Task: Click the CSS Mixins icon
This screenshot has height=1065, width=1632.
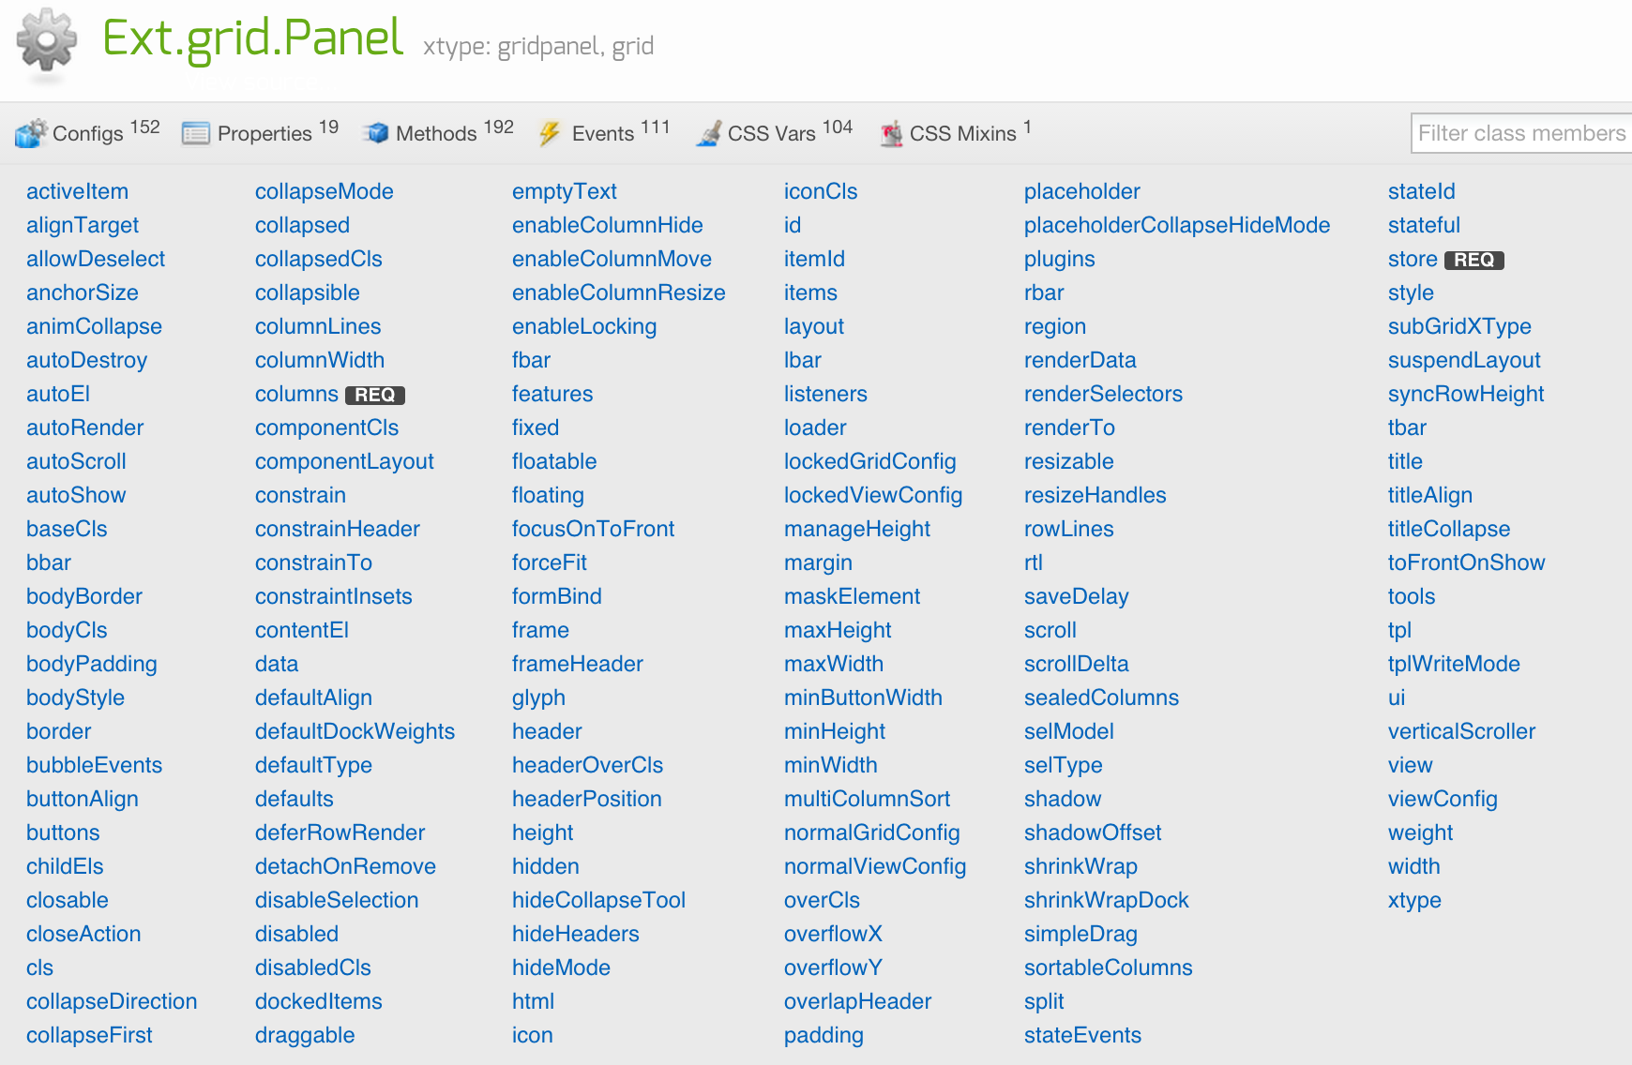Action: click(x=889, y=133)
